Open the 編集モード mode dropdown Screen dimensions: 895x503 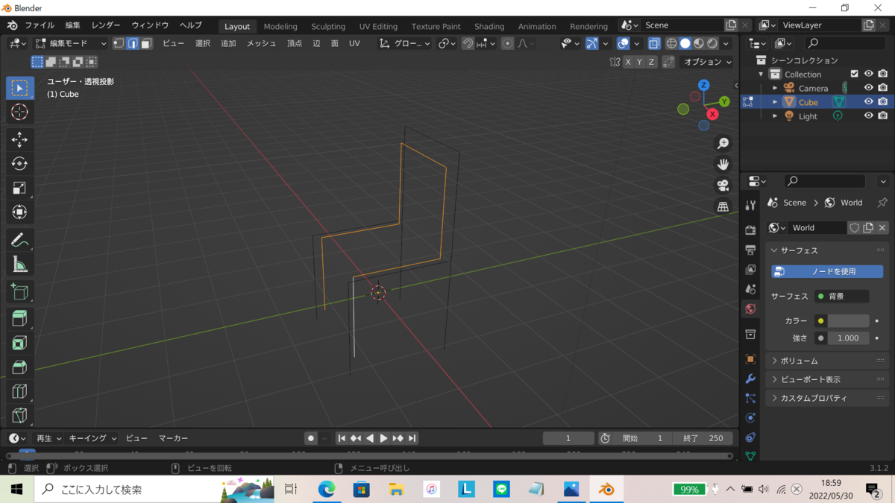pyautogui.click(x=71, y=43)
